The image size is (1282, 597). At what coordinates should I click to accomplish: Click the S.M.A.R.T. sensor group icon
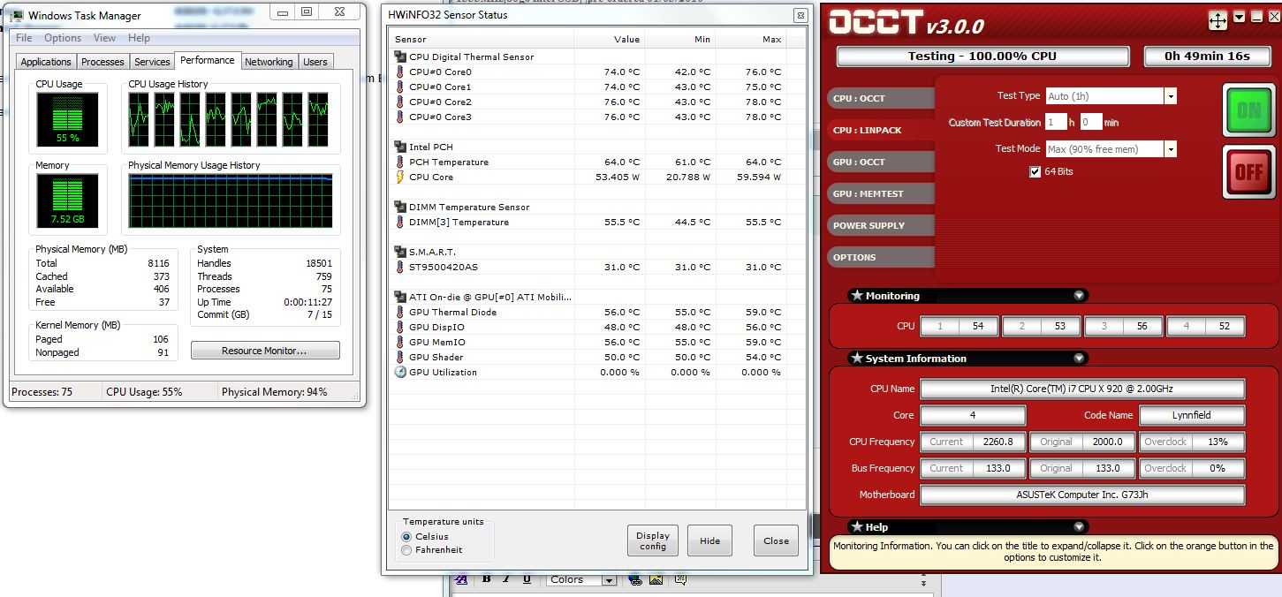pyautogui.click(x=400, y=252)
